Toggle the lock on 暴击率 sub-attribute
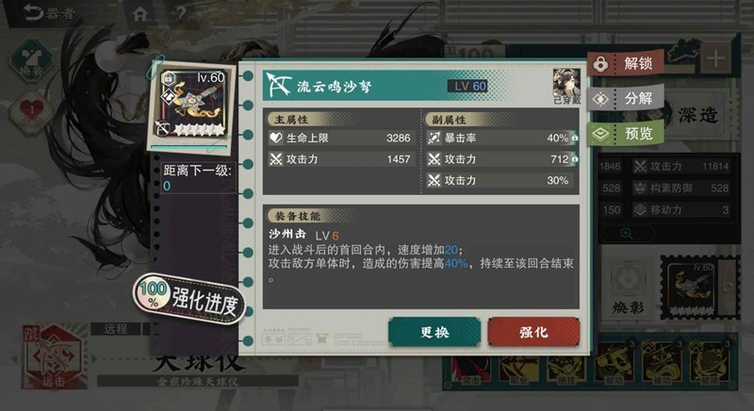The height and width of the screenshot is (411, 754). [x=575, y=138]
